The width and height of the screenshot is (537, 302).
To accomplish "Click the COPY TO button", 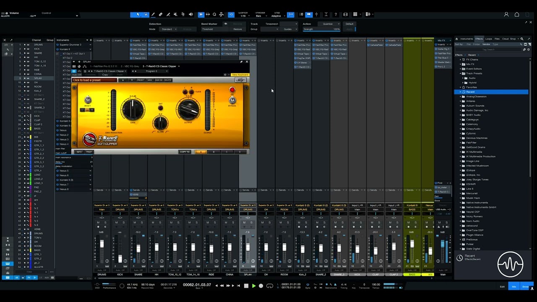I will click(185, 152).
